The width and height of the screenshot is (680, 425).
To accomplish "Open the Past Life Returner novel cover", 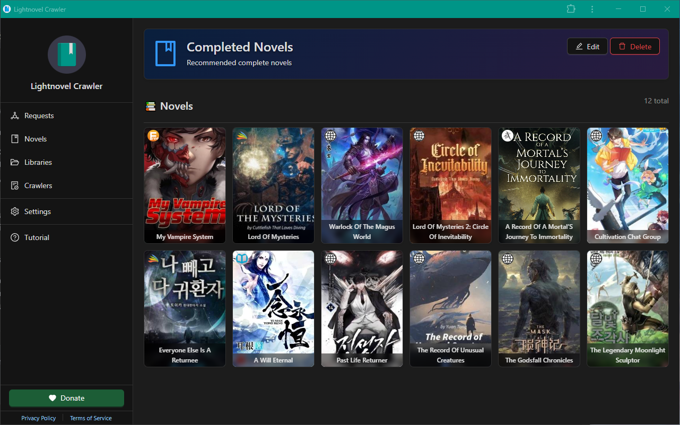I will 362,308.
